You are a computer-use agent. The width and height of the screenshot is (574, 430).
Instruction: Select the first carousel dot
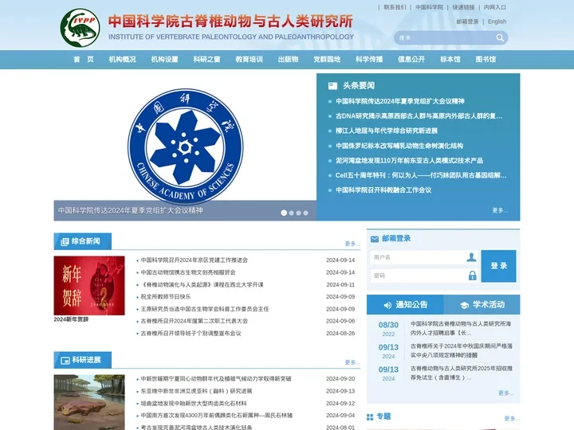(284, 213)
